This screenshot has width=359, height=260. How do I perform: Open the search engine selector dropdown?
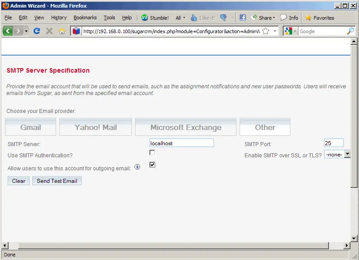coord(290,31)
